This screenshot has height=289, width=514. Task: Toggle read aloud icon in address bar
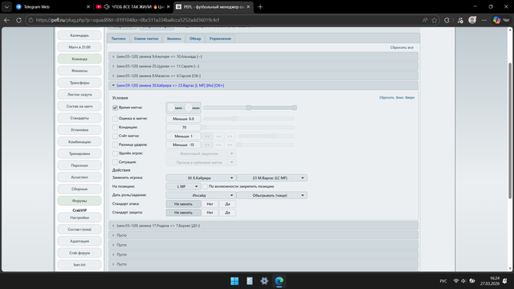pos(425,20)
